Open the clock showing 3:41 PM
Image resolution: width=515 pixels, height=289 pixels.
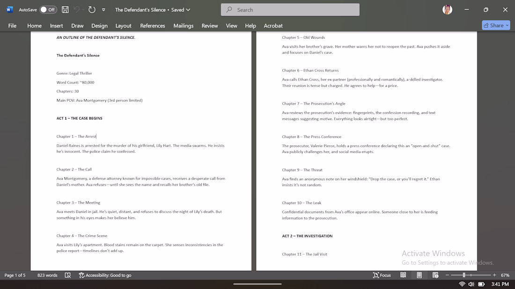click(x=500, y=284)
